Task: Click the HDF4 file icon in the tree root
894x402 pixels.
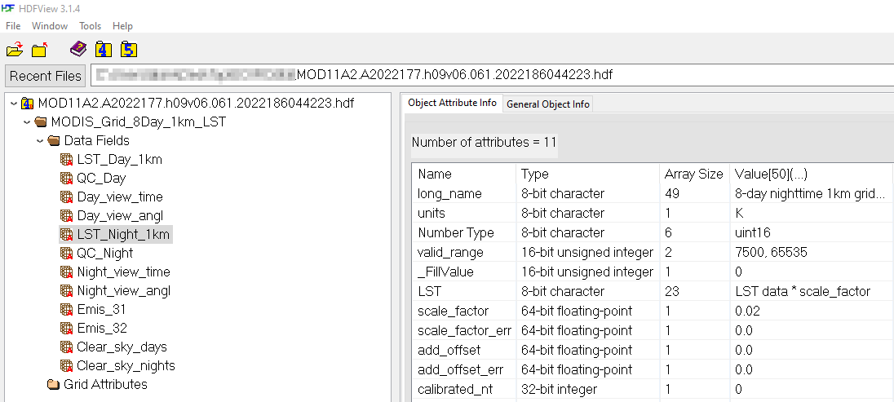Action: coord(28,104)
